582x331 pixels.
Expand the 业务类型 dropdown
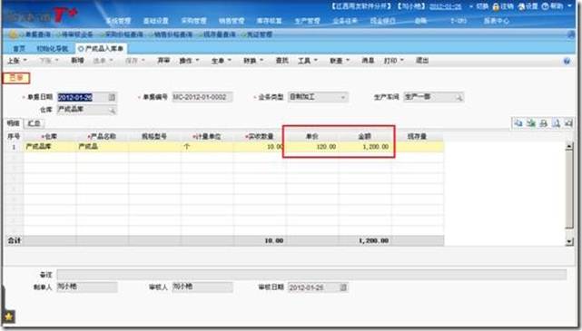(342, 97)
